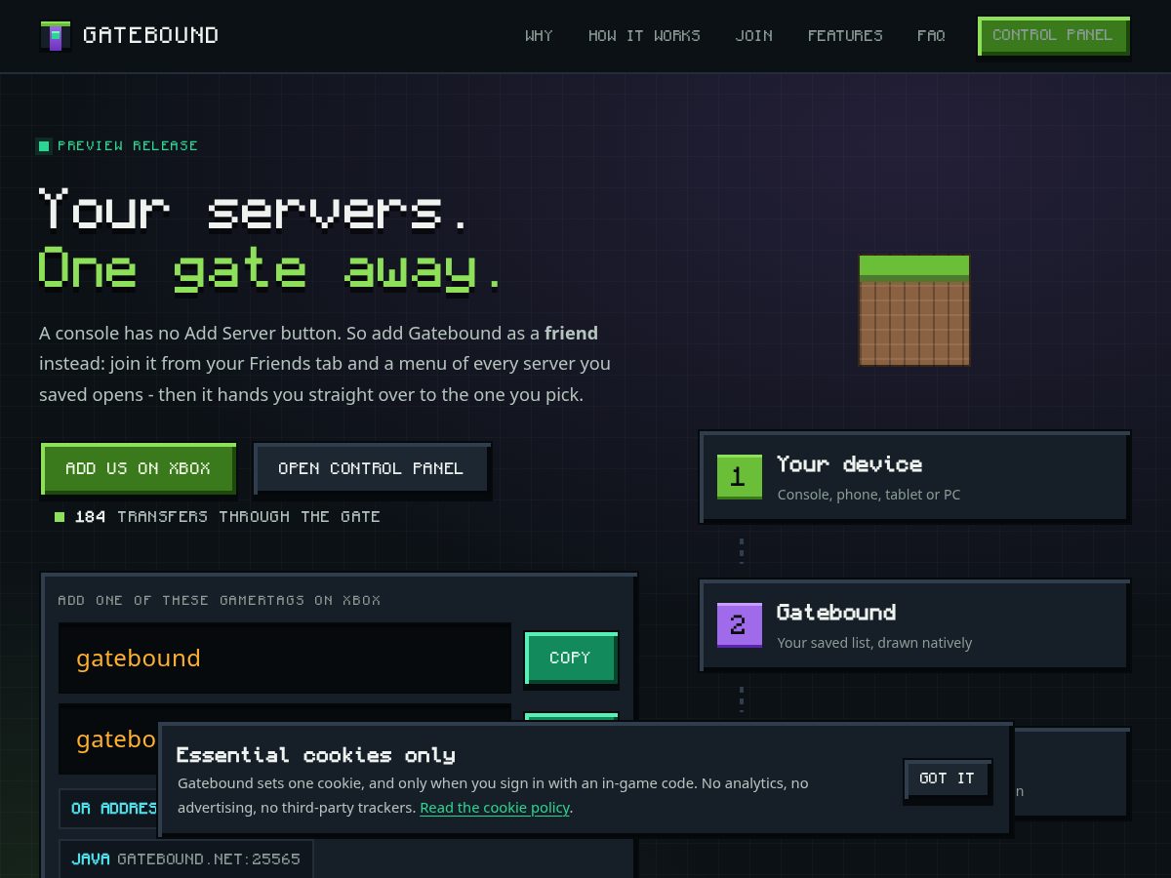Screen dimensions: 1171x878
Task: Click the Add Us On Xbox button
Action: coord(138,468)
